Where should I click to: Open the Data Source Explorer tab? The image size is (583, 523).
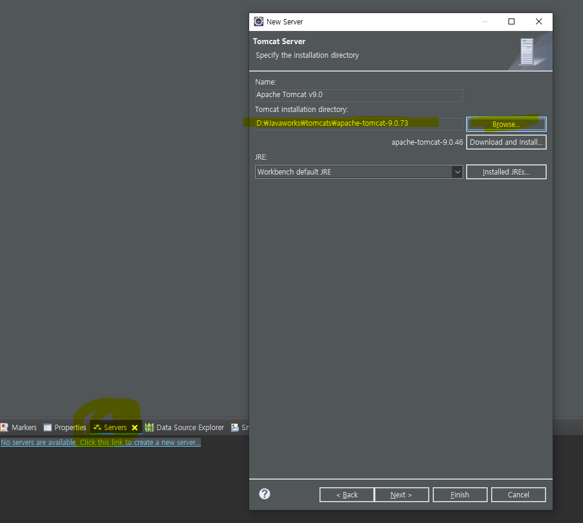tap(185, 428)
